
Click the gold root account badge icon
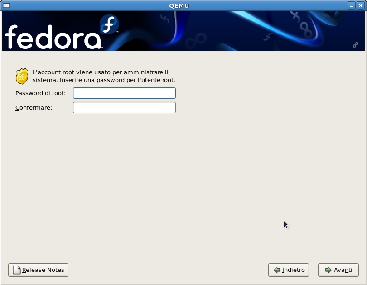point(22,76)
